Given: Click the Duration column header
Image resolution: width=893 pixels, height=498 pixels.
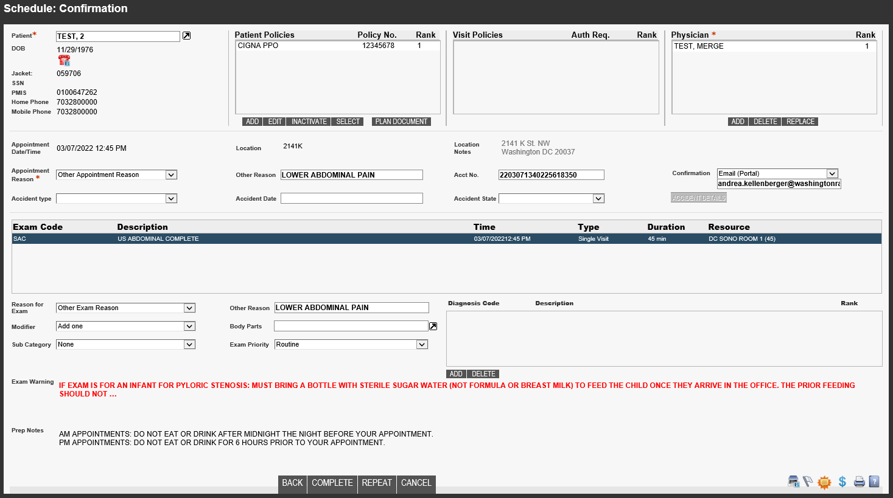Looking at the screenshot, I should [x=666, y=227].
